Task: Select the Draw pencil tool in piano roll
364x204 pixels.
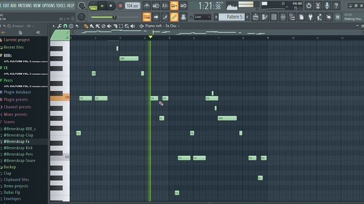Action: click(x=86, y=26)
